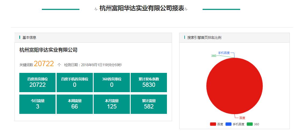Click the 累计发布条数 tile showing 5830
Screen dimensions: 296x131
tap(149, 83)
